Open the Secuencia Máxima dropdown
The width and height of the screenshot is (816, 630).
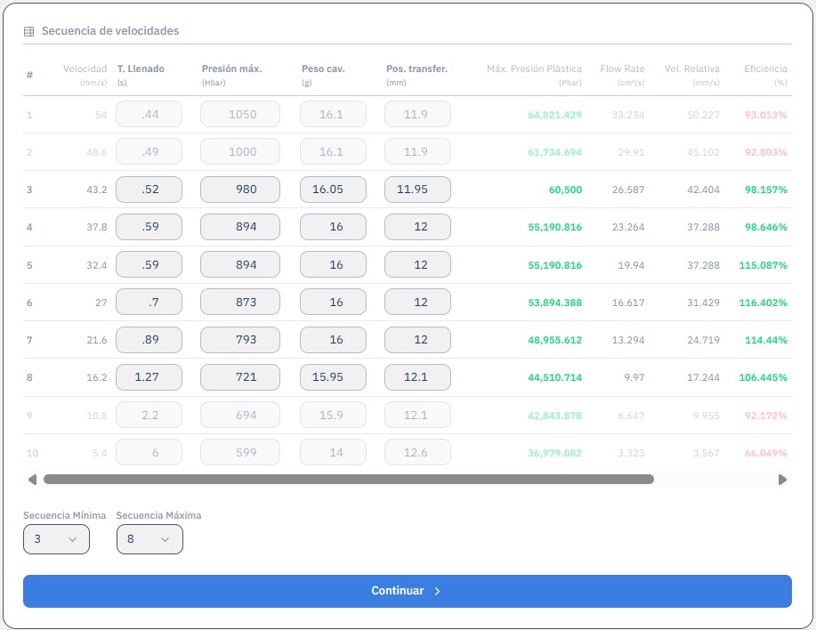[149, 539]
